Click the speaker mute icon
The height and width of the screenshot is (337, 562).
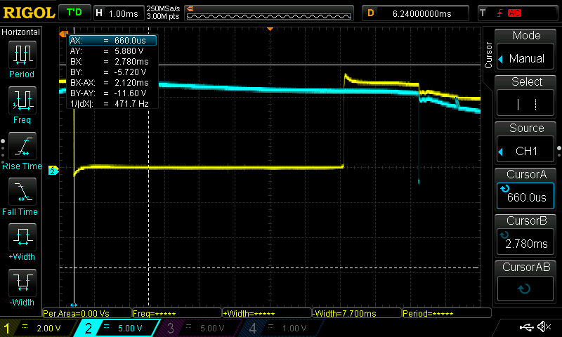pyautogui.click(x=543, y=327)
